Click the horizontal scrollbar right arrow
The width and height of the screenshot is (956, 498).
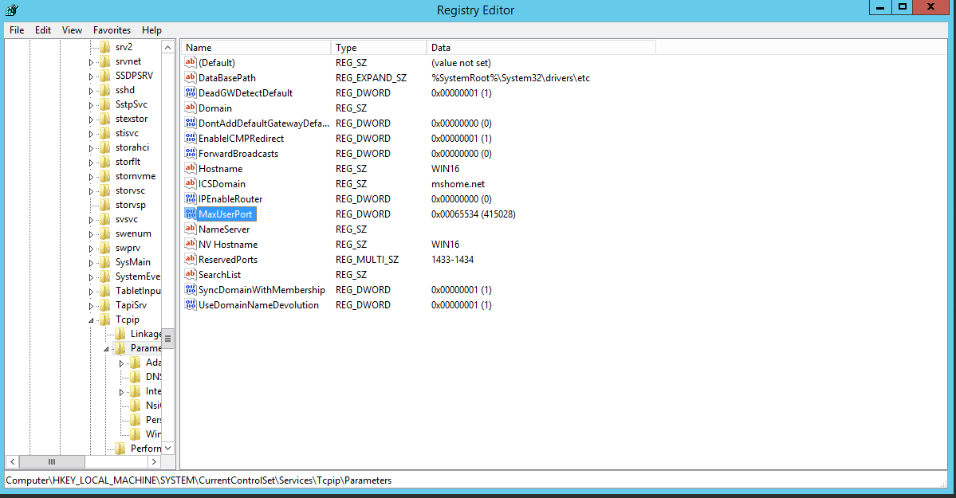pyautogui.click(x=155, y=461)
